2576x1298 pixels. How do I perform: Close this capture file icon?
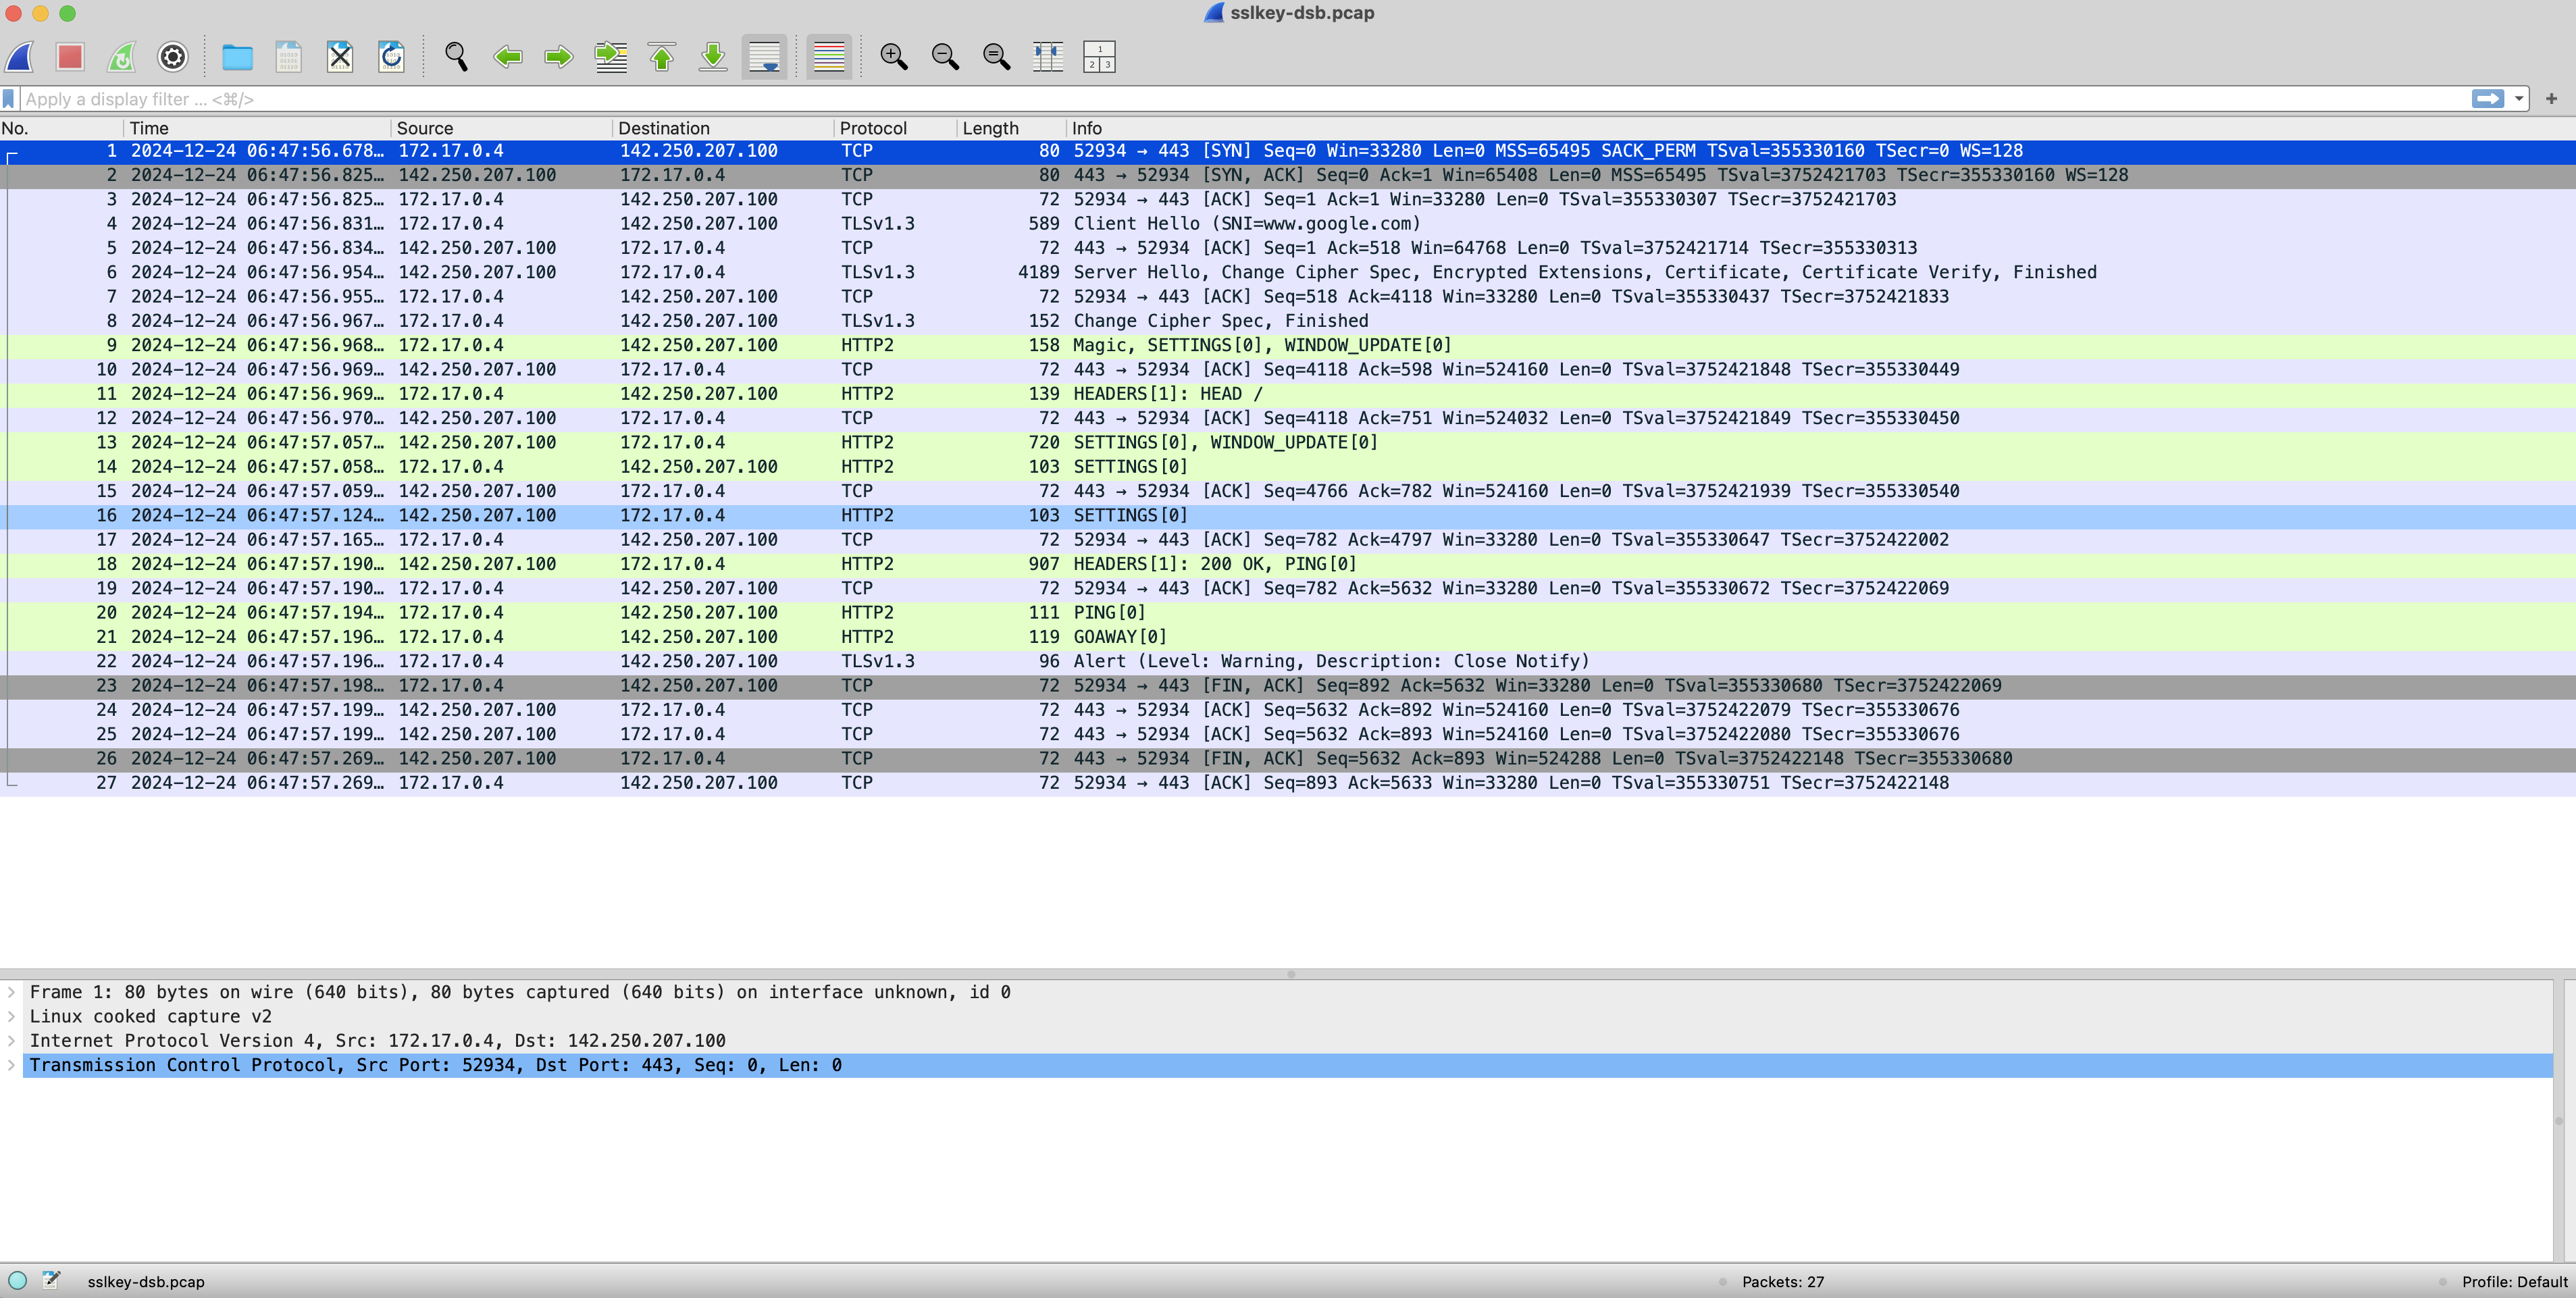click(x=340, y=57)
